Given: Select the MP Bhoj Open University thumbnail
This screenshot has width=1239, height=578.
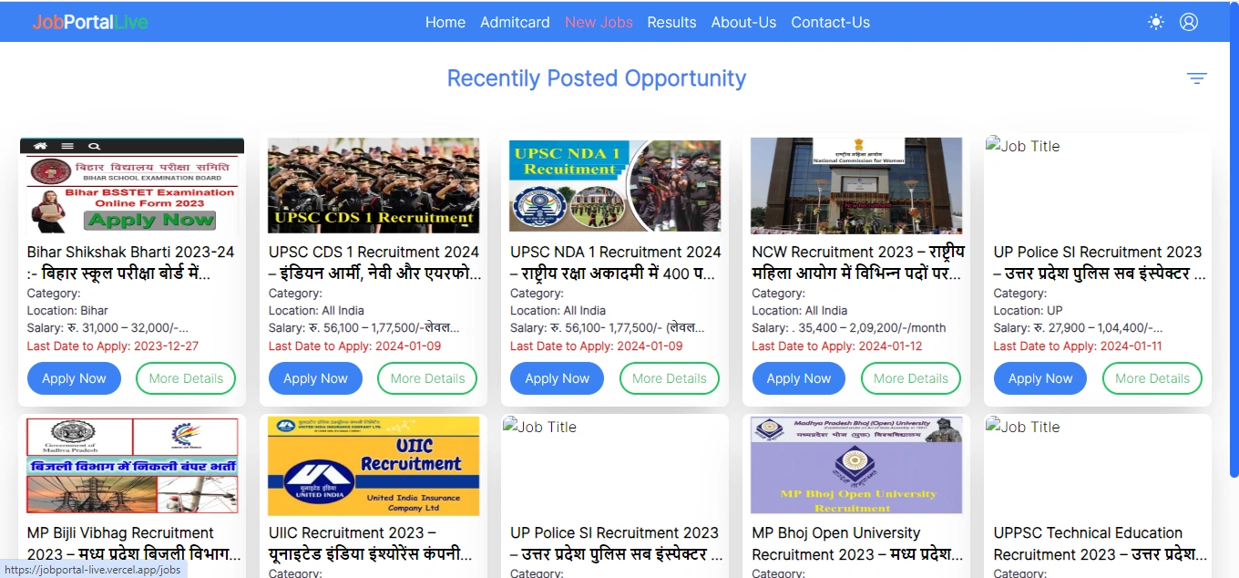Looking at the screenshot, I should pos(856,465).
